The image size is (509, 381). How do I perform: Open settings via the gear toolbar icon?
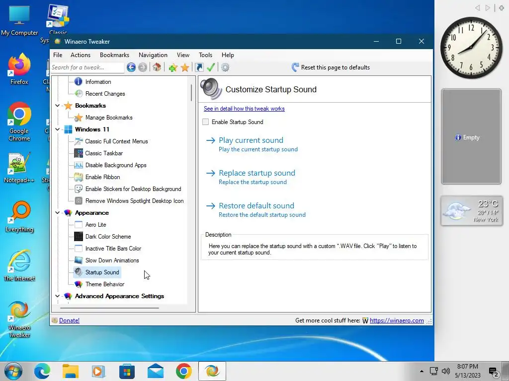click(x=225, y=67)
